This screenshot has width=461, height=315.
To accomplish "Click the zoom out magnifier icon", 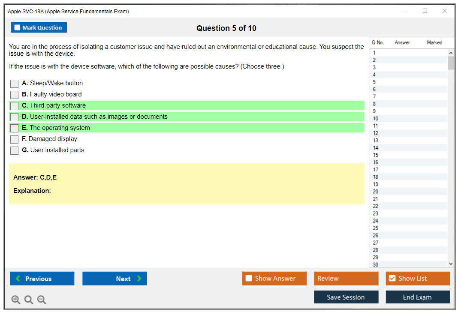I will 42,300.
